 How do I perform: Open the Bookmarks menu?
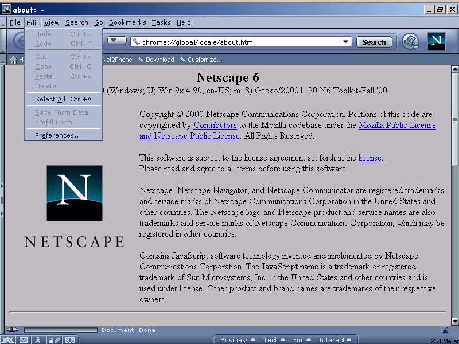tap(127, 22)
